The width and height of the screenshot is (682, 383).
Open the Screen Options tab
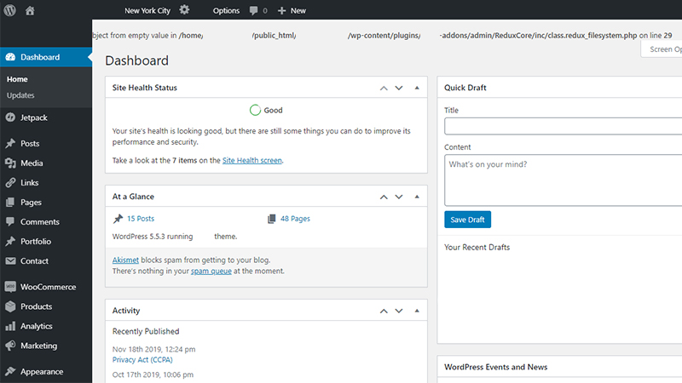point(662,49)
